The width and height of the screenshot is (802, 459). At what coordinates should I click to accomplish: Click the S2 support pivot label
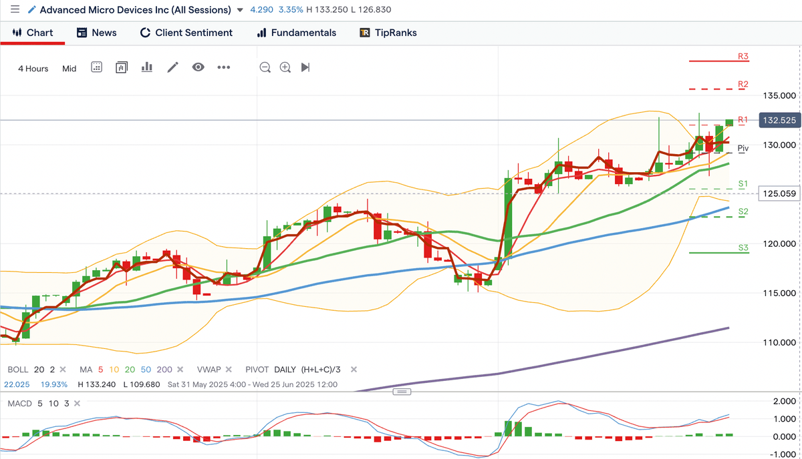pyautogui.click(x=743, y=211)
